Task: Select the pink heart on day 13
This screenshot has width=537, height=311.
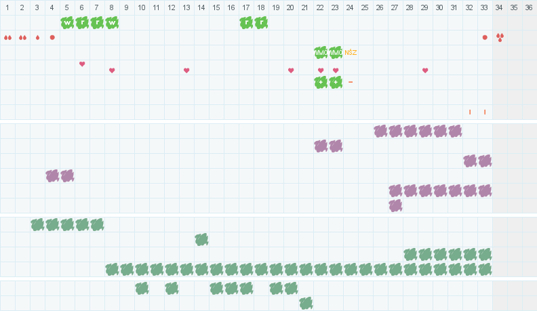Action: point(186,70)
